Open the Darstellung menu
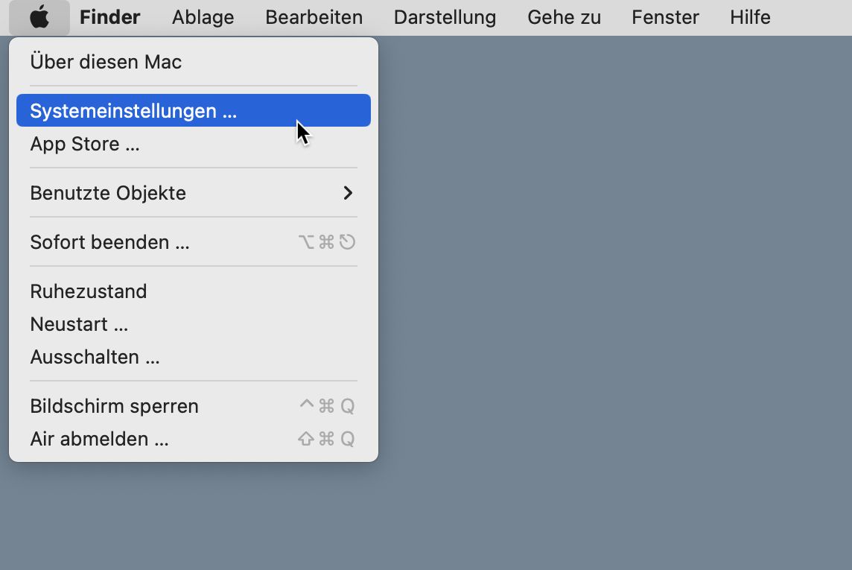This screenshot has width=852, height=570. click(x=445, y=17)
